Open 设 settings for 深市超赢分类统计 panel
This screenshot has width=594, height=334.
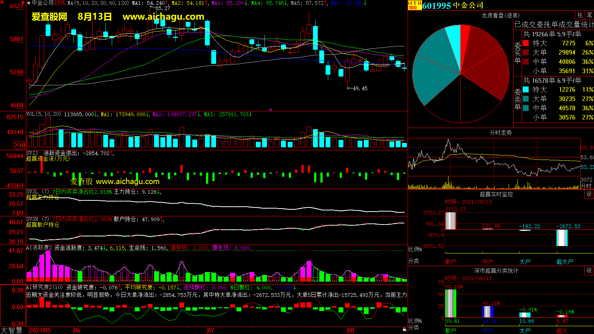[x=589, y=271]
